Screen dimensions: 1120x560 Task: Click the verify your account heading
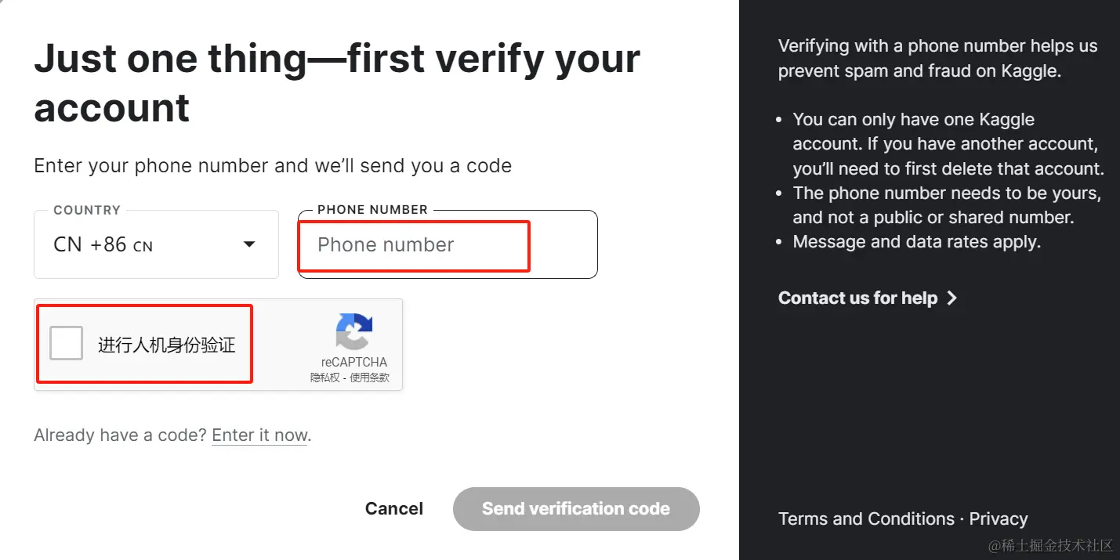tap(337, 83)
